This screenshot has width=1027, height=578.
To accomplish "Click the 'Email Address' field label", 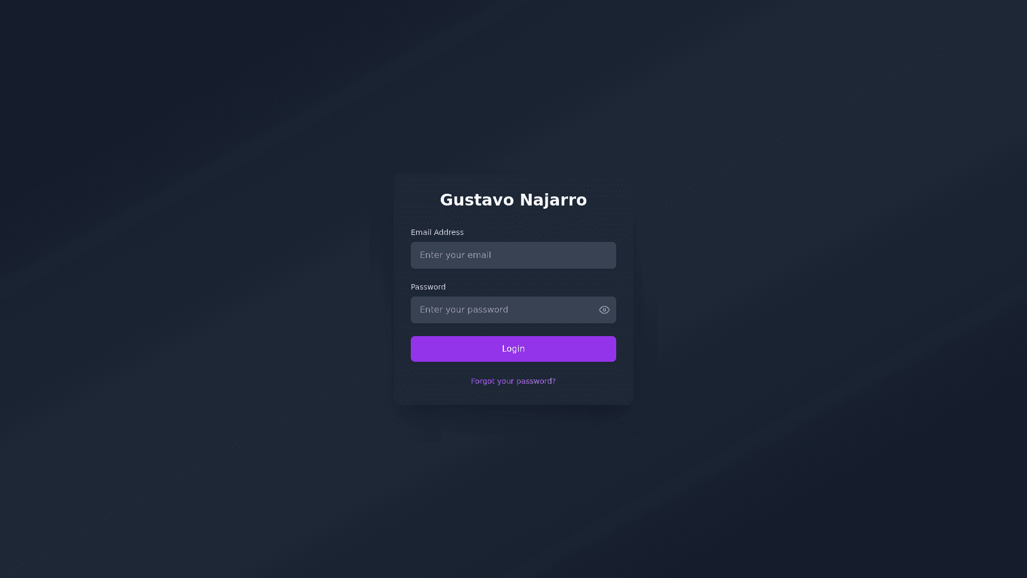I will (x=437, y=232).
